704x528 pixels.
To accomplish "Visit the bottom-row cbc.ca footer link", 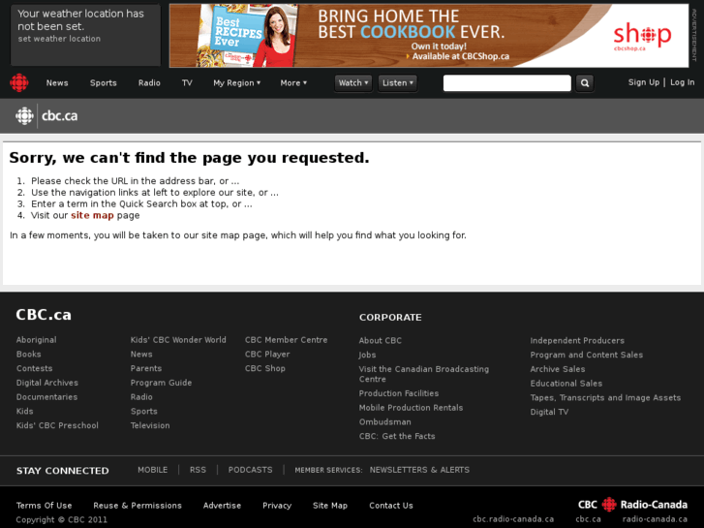I will tap(588, 519).
